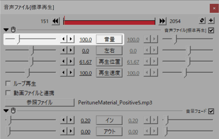The height and width of the screenshot is (139, 219).
Task: Increase アウト with the left-side right arrow stepper
Action: click(x=71, y=131)
